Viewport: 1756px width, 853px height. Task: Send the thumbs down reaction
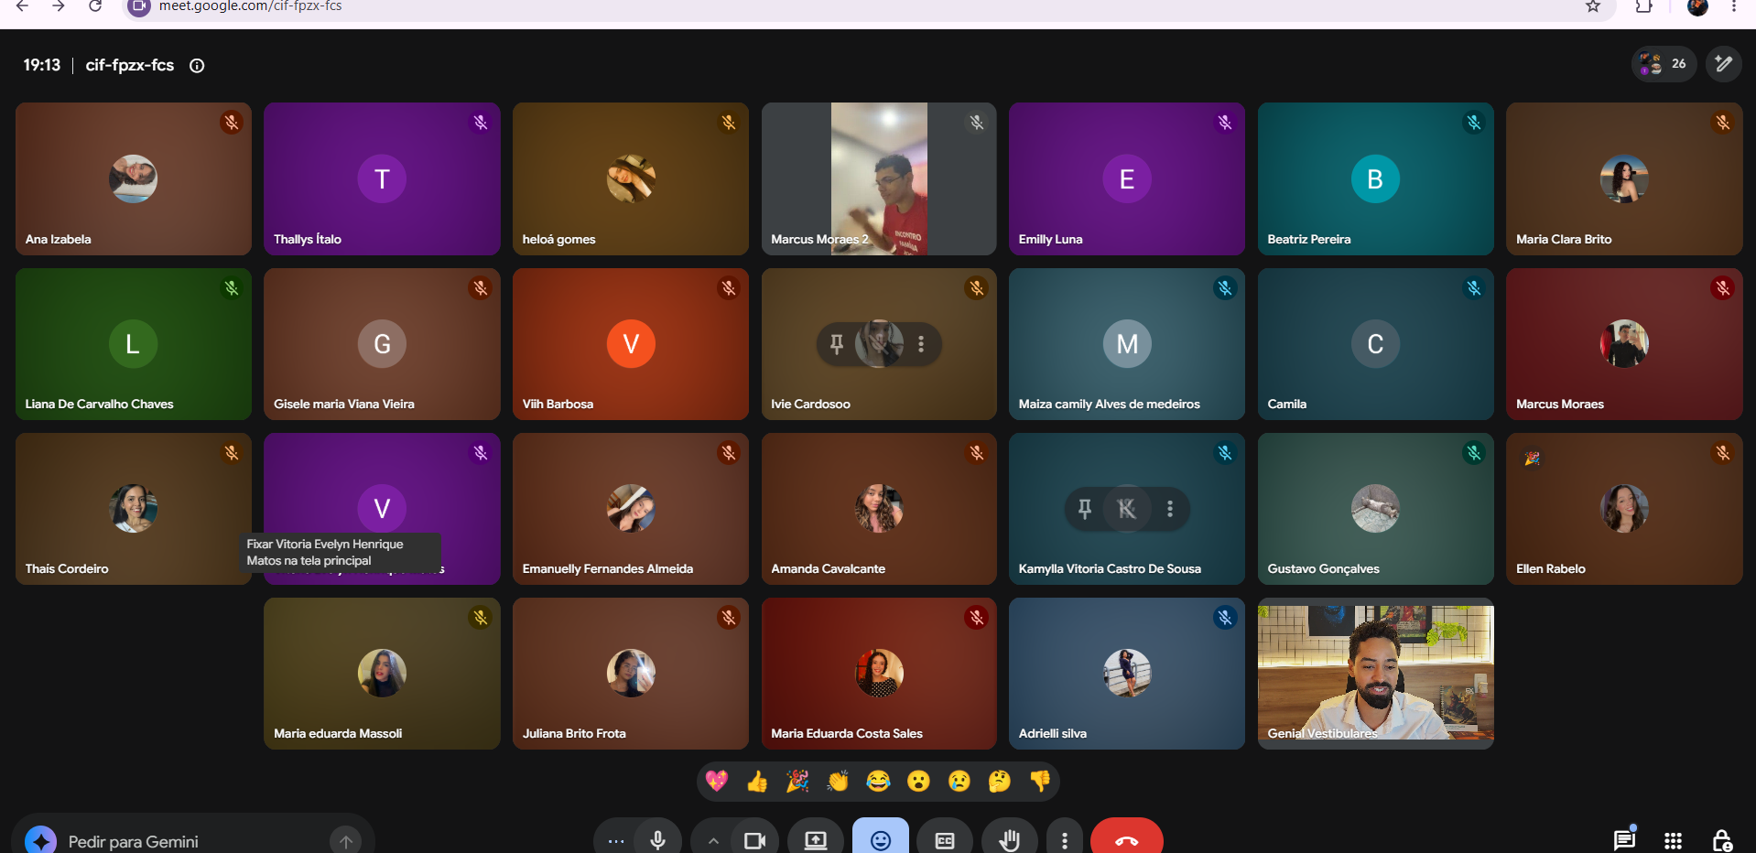pyautogui.click(x=1040, y=781)
